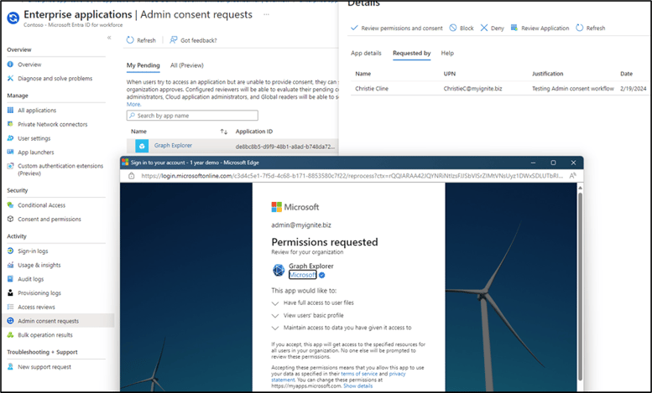The height and width of the screenshot is (393, 652).
Task: Open the ellipsis menu beside Admin consent requests
Action: click(x=266, y=14)
